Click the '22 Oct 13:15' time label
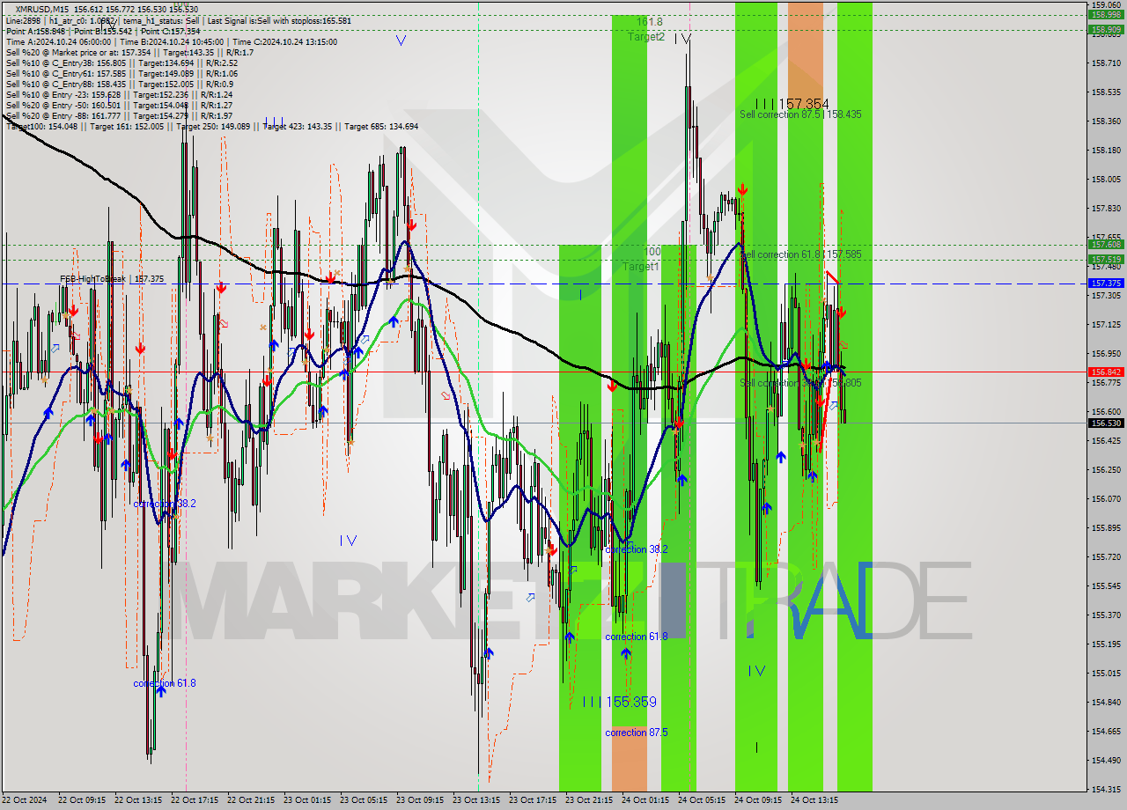The image size is (1127, 810). point(138,800)
